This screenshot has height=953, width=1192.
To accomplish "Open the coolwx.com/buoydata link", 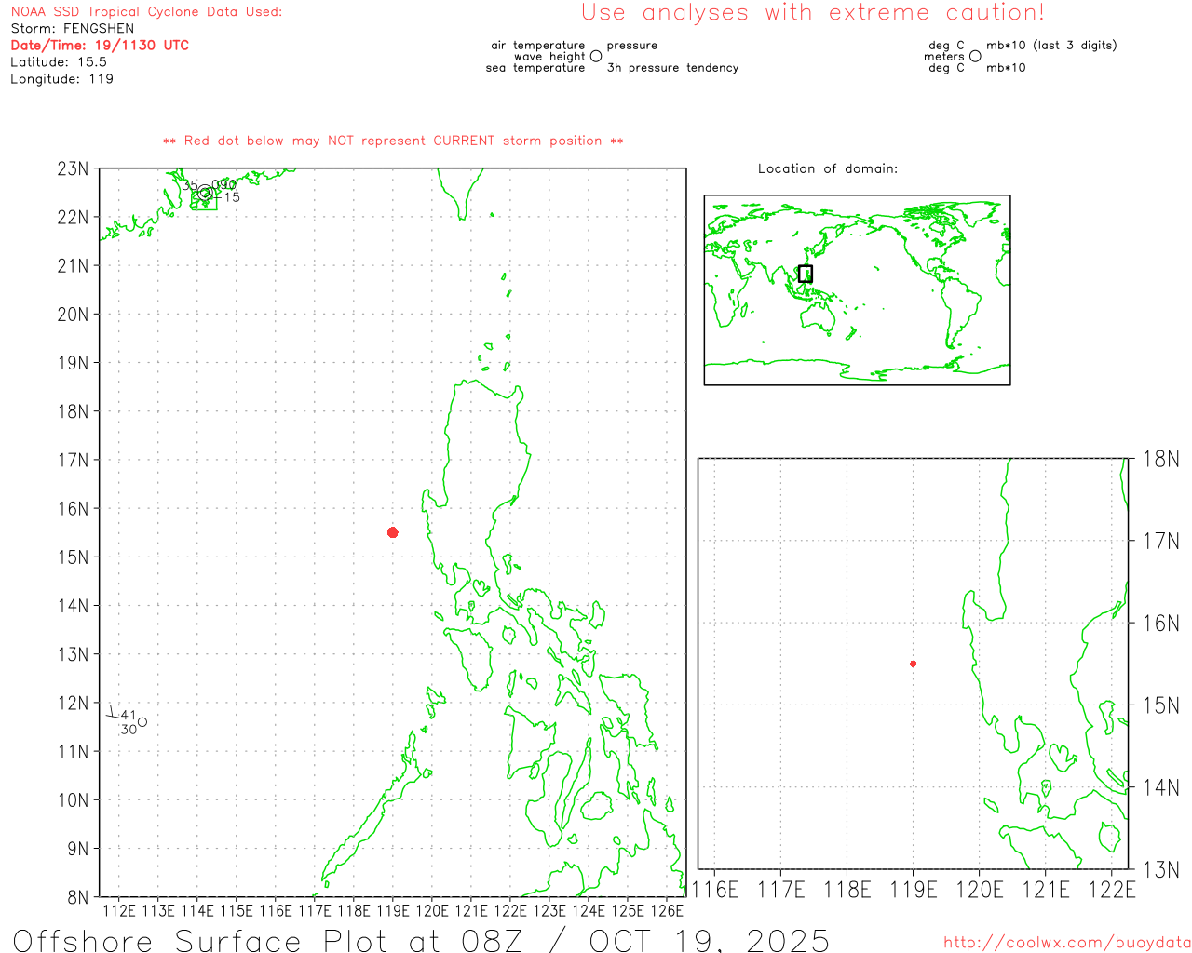I will [x=1066, y=943].
